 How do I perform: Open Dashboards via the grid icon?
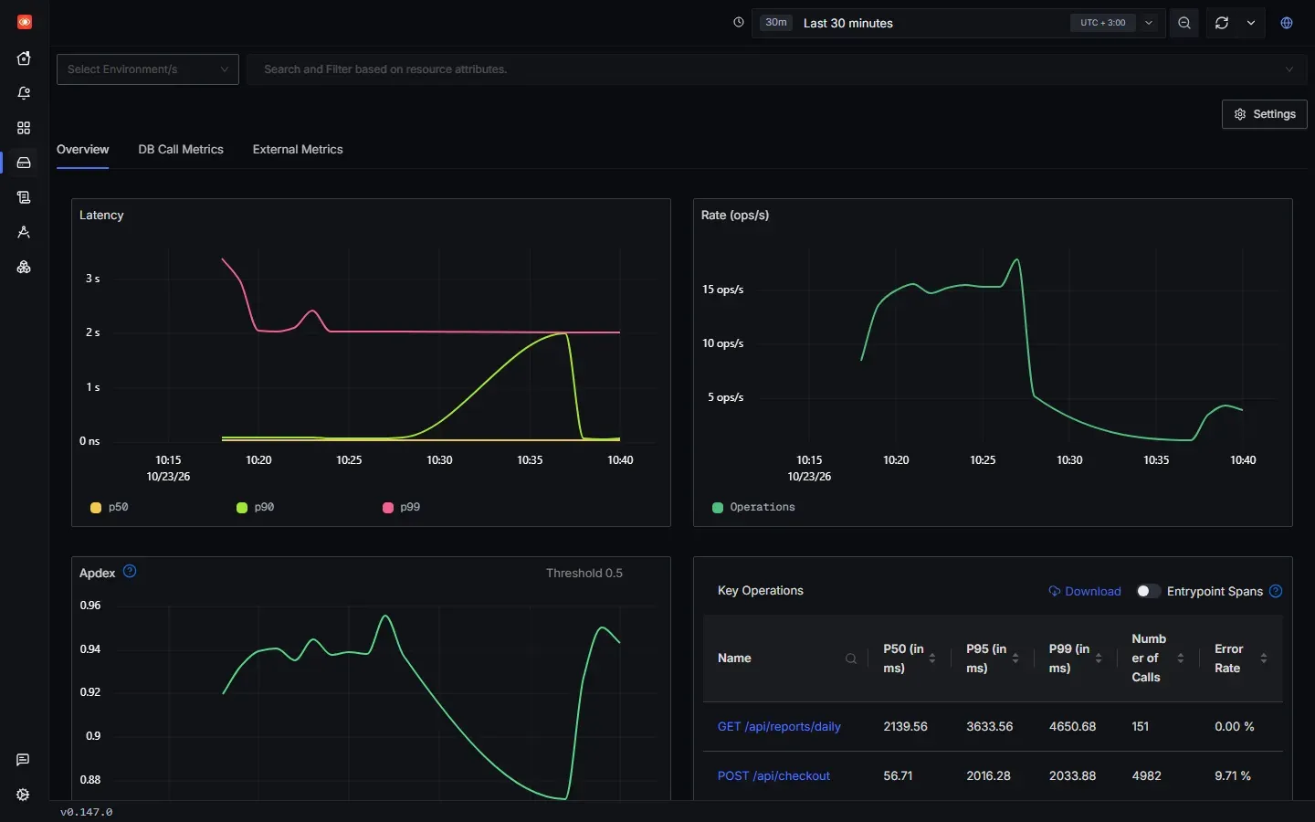pos(24,128)
